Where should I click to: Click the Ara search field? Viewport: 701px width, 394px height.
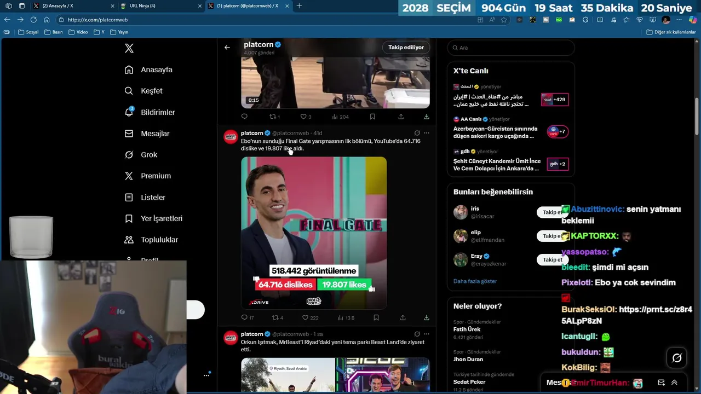(511, 48)
